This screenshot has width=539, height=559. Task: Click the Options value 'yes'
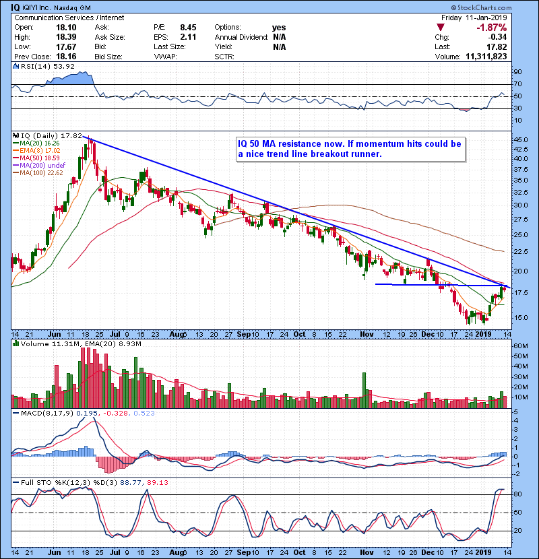279,28
